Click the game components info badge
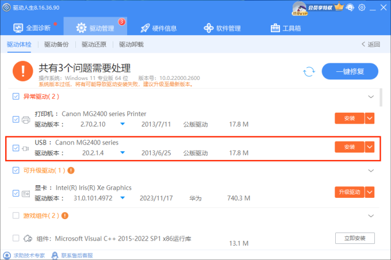Screen dimensions: 391x260 [x=65, y=216]
